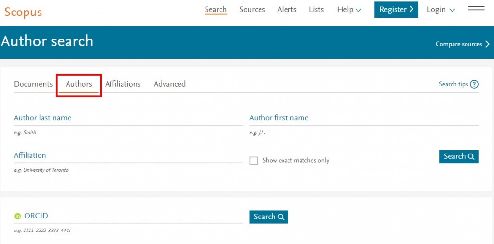Focus the ORCID input field

click(128, 217)
